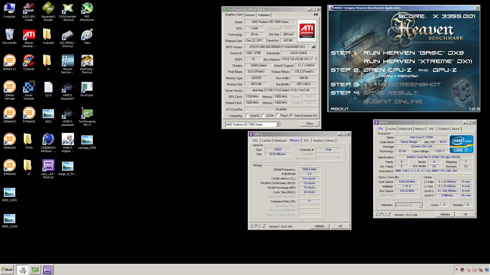Open the AMD Radeon HD 7900 Series dropdown
The width and height of the screenshot is (490, 275).
278,125
